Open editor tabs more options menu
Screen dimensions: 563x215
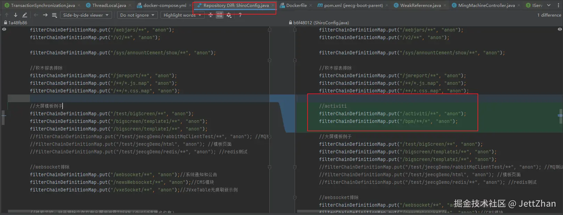(558, 5)
